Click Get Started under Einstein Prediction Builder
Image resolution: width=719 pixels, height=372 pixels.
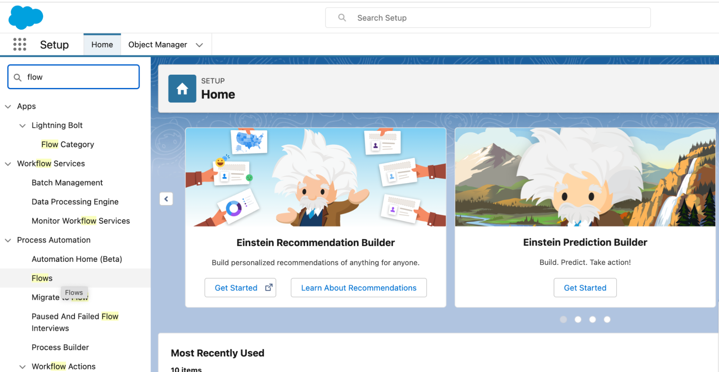(585, 288)
